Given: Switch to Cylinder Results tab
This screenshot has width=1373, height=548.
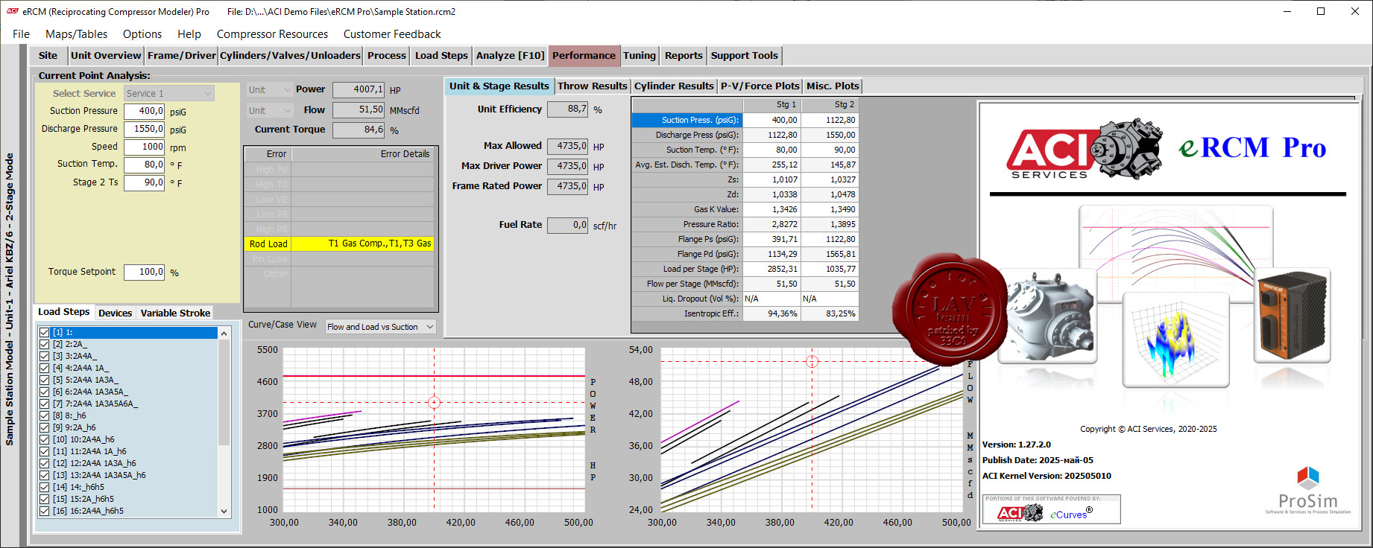Looking at the screenshot, I should 674,86.
